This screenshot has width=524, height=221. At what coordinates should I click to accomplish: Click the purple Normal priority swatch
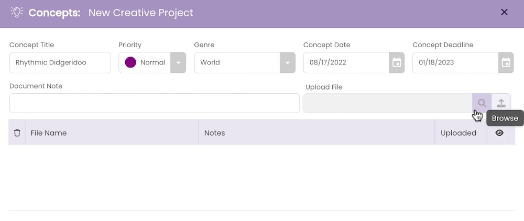click(x=130, y=62)
